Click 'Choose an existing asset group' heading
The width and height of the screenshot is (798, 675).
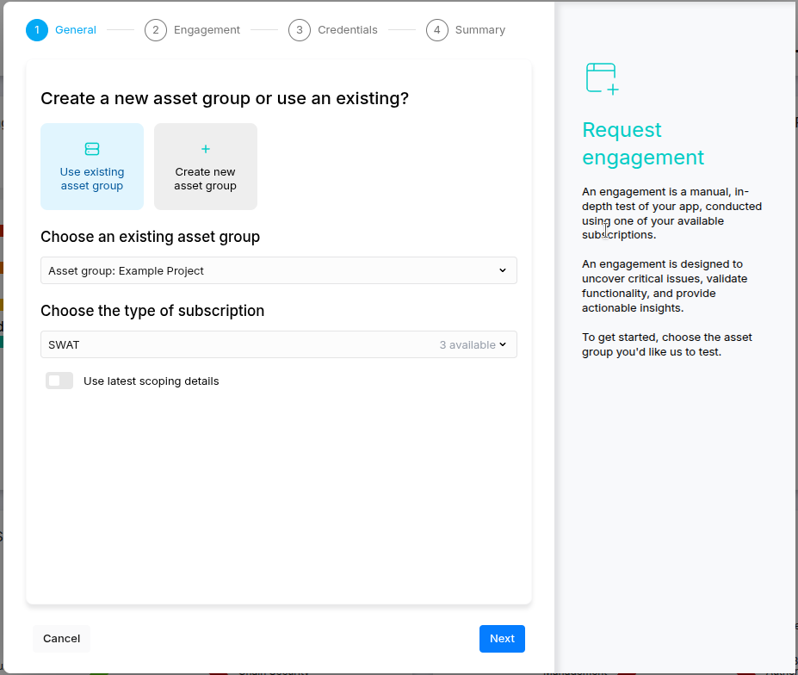(150, 237)
